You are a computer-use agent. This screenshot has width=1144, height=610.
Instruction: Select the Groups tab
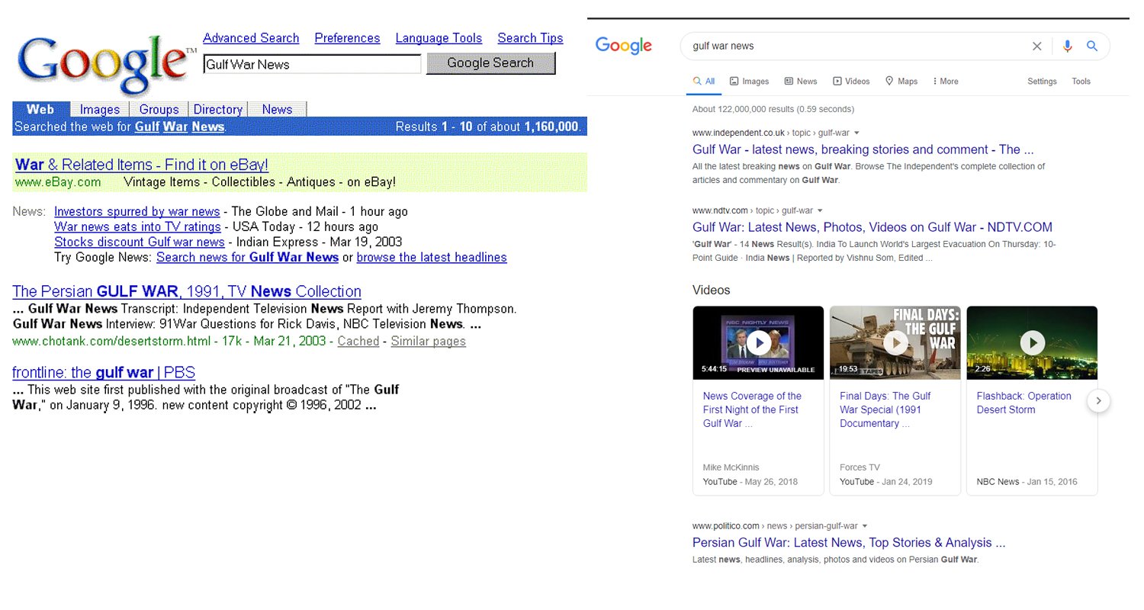point(159,110)
